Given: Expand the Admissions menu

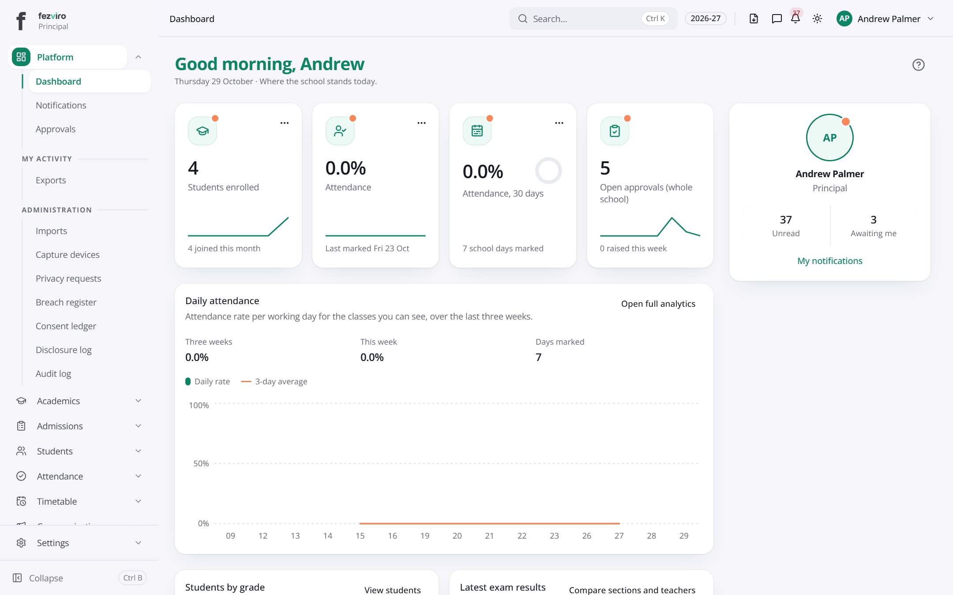Looking at the screenshot, I should (x=79, y=426).
